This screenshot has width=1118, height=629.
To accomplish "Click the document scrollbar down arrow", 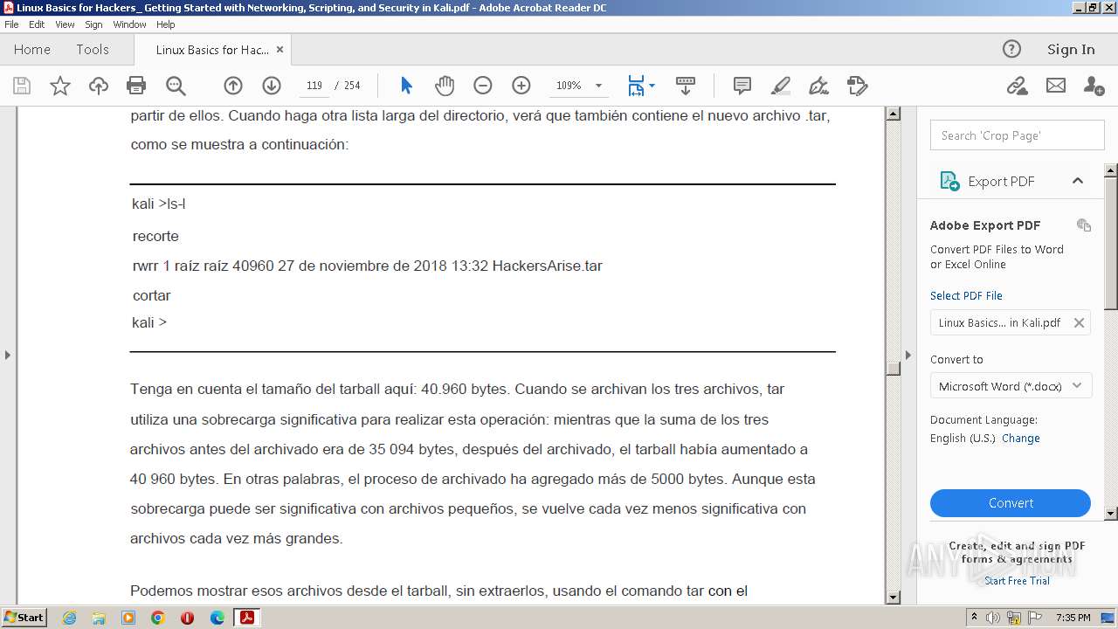I will pyautogui.click(x=893, y=598).
